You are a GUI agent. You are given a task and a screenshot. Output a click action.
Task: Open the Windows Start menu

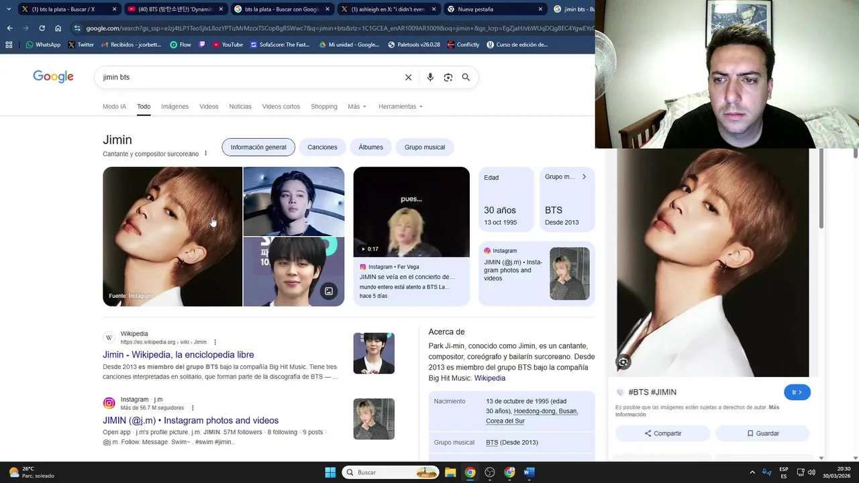coord(330,472)
